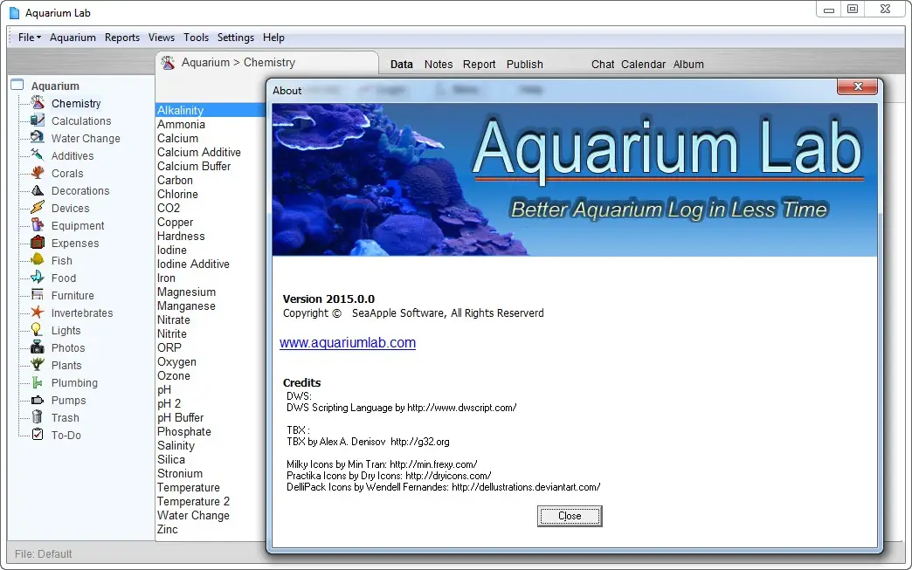Viewport: 912px width, 570px height.
Task: Switch to the Data tab
Action: coord(401,64)
